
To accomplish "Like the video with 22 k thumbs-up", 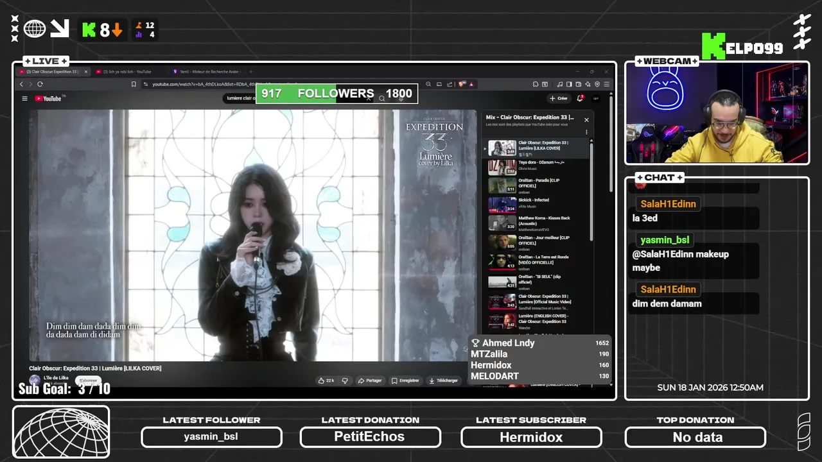I will (326, 381).
